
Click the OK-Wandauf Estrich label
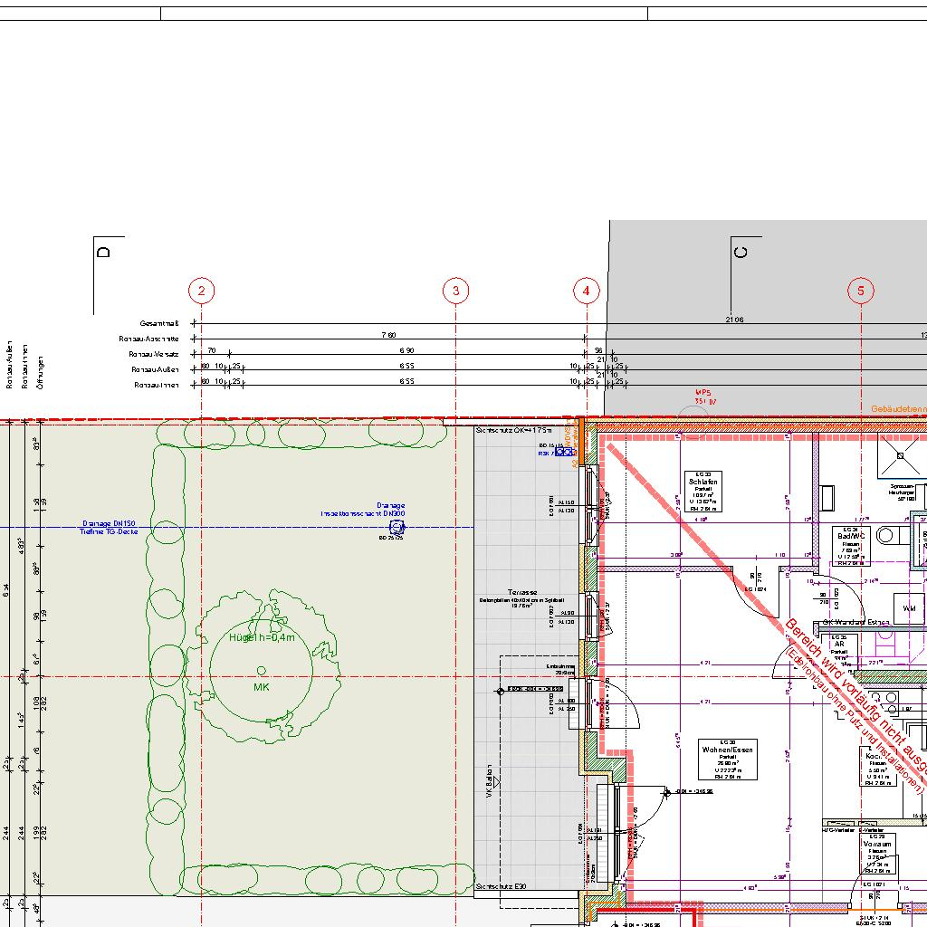(856, 622)
